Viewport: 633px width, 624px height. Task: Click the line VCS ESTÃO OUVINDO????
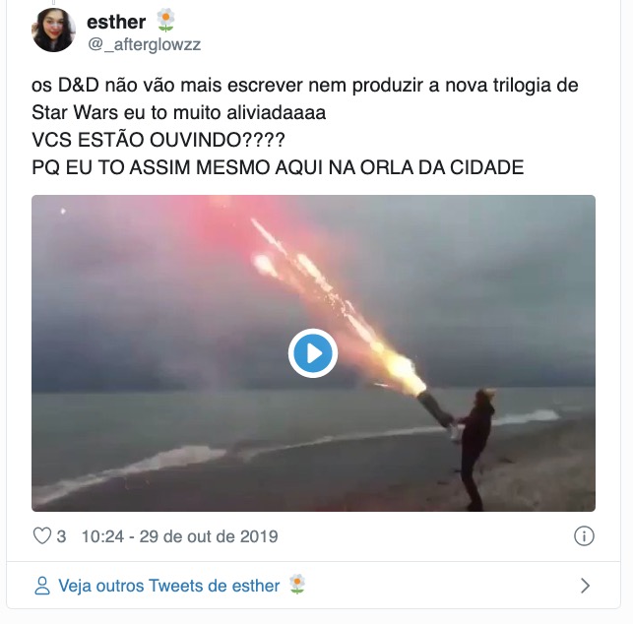tap(158, 140)
